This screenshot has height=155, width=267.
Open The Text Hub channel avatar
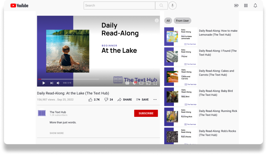[42, 113]
